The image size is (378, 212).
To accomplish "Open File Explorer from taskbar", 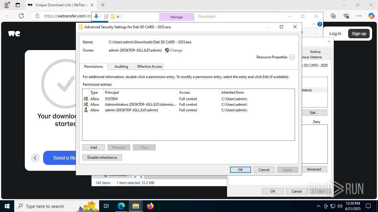I will pyautogui.click(x=136, y=206).
